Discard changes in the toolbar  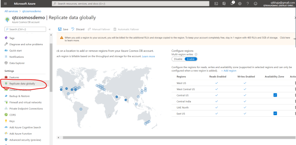tap(78, 29)
